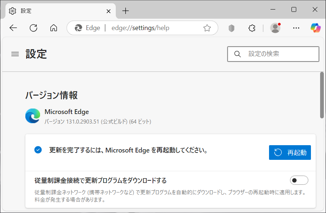Open a new tab with plus button

click(x=125, y=11)
